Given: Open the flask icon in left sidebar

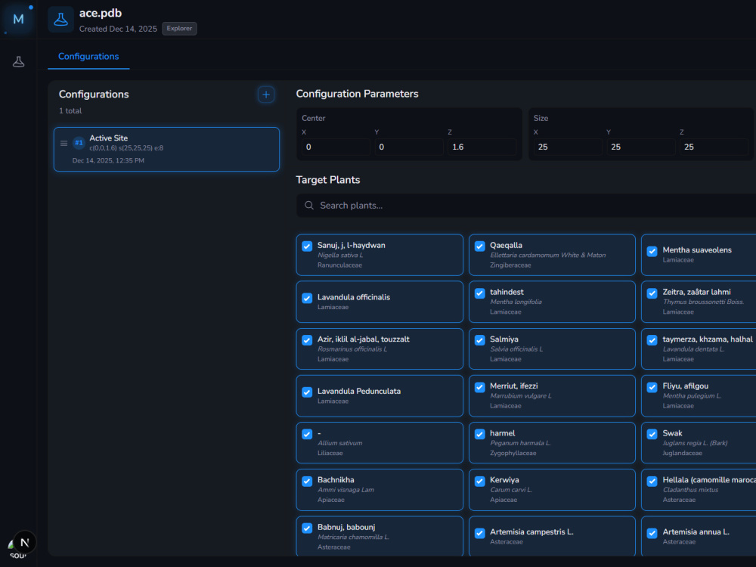Looking at the screenshot, I should pyautogui.click(x=18, y=62).
